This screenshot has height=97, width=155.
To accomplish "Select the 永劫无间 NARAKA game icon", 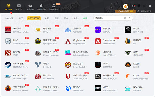I will pos(8,29).
